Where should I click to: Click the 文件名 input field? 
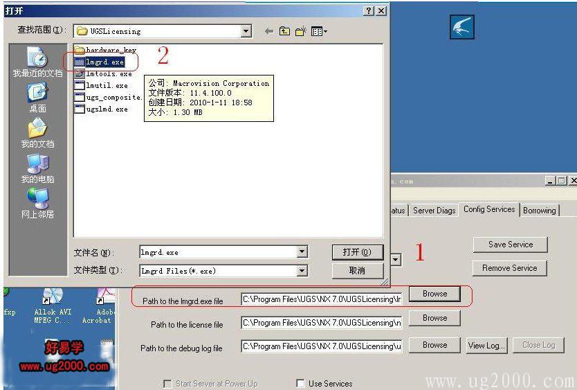pos(218,252)
